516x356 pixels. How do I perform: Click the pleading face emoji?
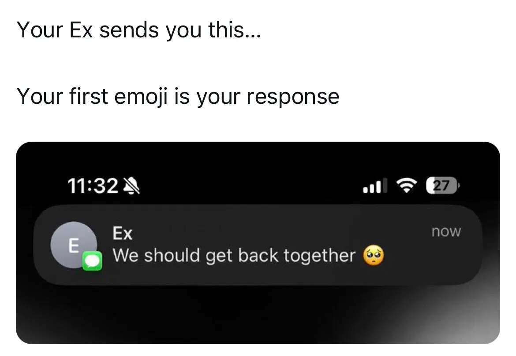(x=374, y=256)
